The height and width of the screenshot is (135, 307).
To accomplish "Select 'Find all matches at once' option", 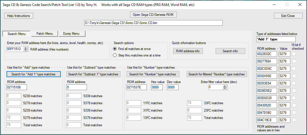I will pos(115,49).
